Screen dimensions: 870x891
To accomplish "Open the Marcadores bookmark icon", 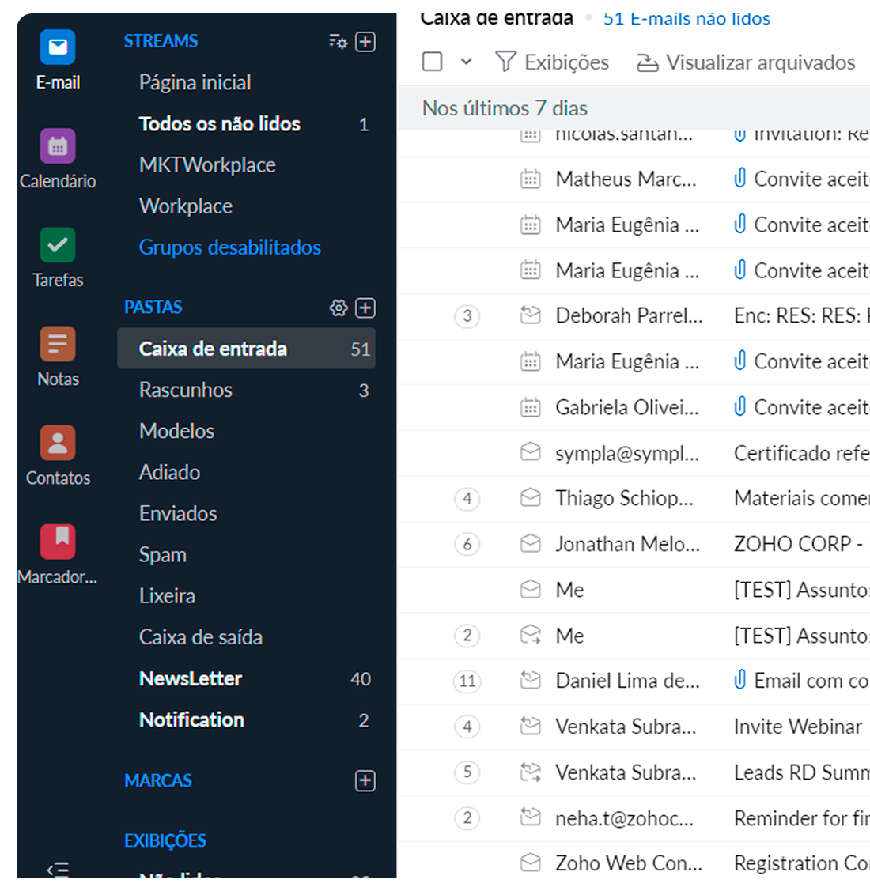I will 58,542.
